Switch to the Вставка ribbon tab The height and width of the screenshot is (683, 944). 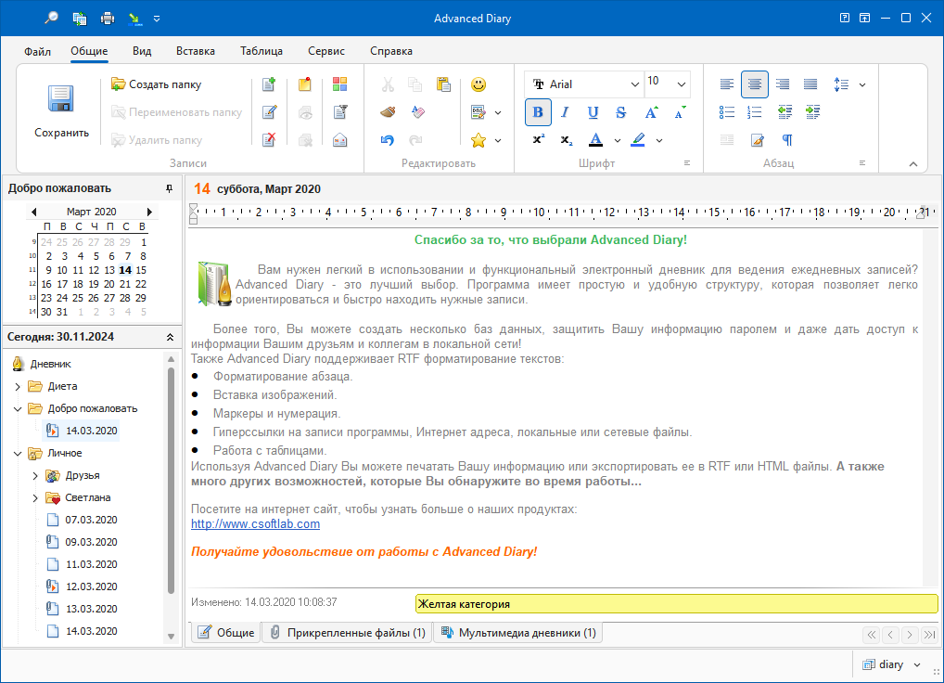point(196,51)
